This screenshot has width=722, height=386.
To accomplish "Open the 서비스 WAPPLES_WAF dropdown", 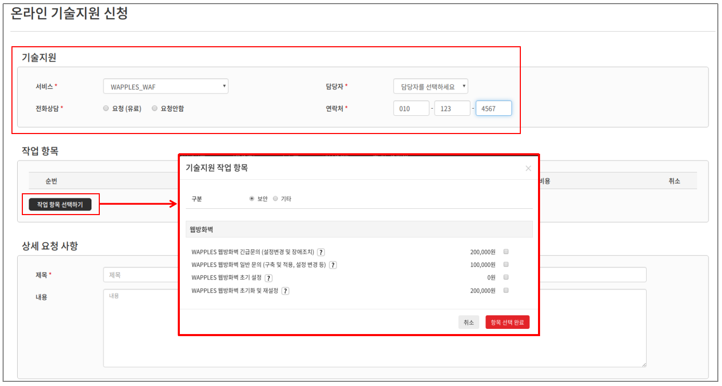I will pos(166,87).
